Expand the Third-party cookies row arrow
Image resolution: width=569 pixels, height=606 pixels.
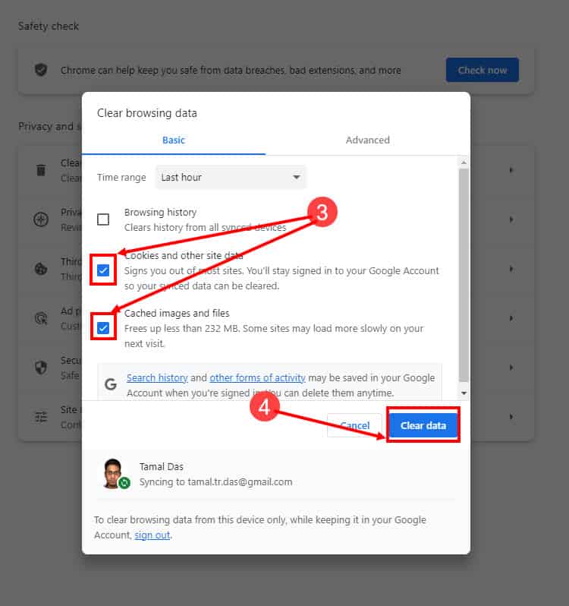(511, 269)
